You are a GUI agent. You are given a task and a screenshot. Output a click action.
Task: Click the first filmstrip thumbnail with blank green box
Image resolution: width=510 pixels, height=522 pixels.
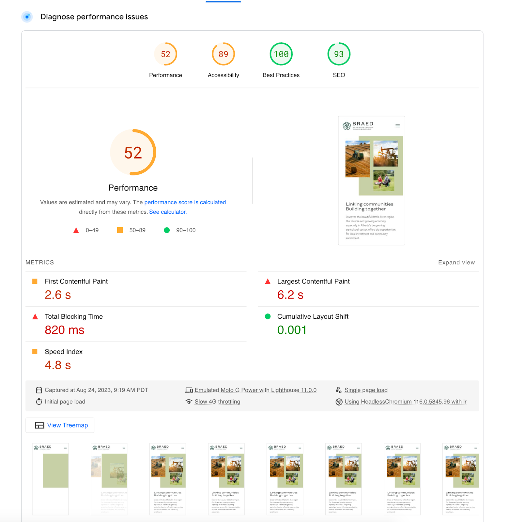(x=51, y=479)
